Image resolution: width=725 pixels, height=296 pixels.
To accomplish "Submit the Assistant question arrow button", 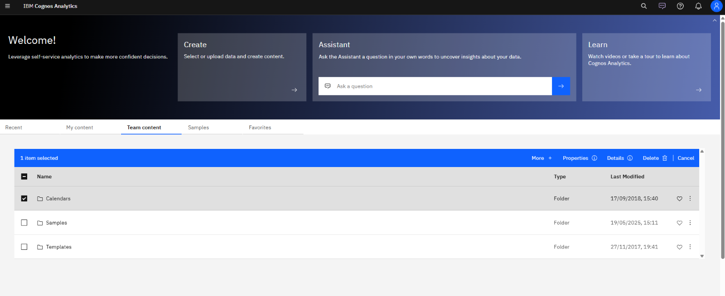I will click(x=561, y=86).
